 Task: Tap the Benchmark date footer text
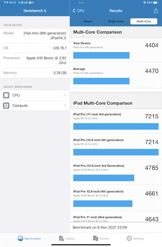pyautogui.click(x=100, y=227)
